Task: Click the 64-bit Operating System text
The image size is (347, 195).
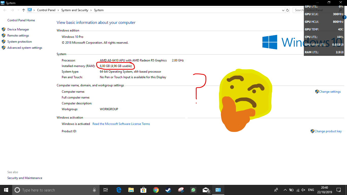Action: (130, 72)
